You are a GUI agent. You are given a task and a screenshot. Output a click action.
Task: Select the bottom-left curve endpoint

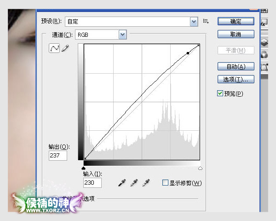[x=85, y=159]
